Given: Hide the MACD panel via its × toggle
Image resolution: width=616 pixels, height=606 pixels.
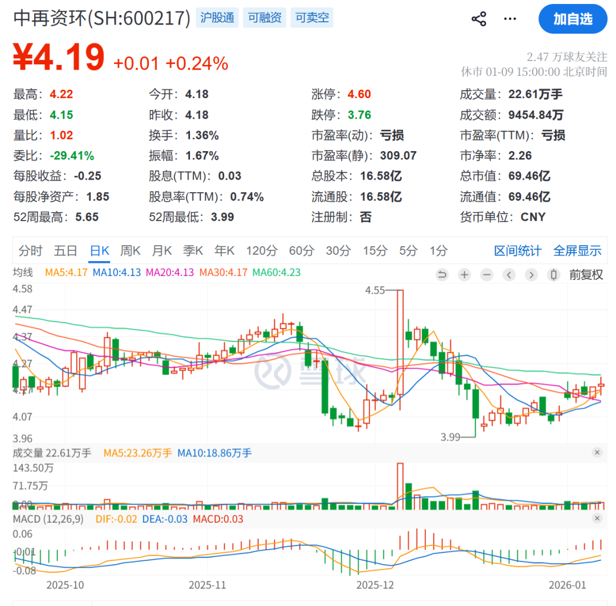Looking at the screenshot, I should coord(597,519).
